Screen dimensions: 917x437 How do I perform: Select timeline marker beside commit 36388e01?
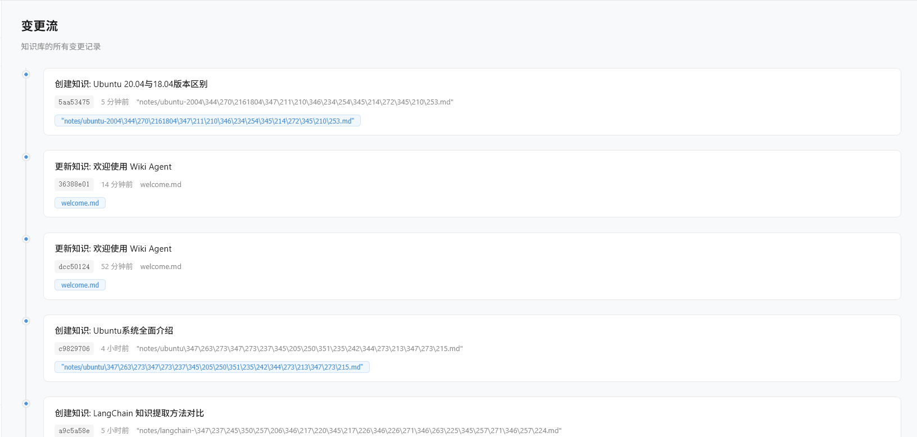(x=26, y=157)
